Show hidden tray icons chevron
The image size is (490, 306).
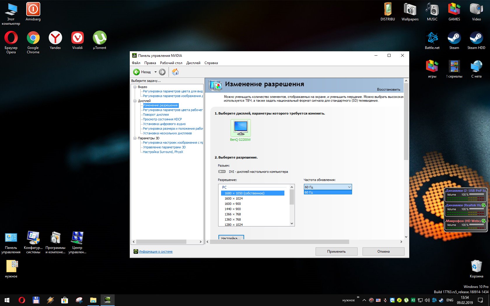364,300
